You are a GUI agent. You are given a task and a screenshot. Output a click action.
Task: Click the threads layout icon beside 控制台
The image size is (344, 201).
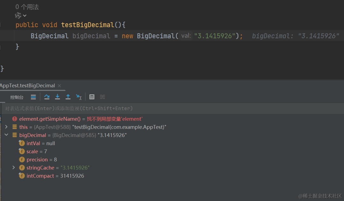pyautogui.click(x=33, y=97)
